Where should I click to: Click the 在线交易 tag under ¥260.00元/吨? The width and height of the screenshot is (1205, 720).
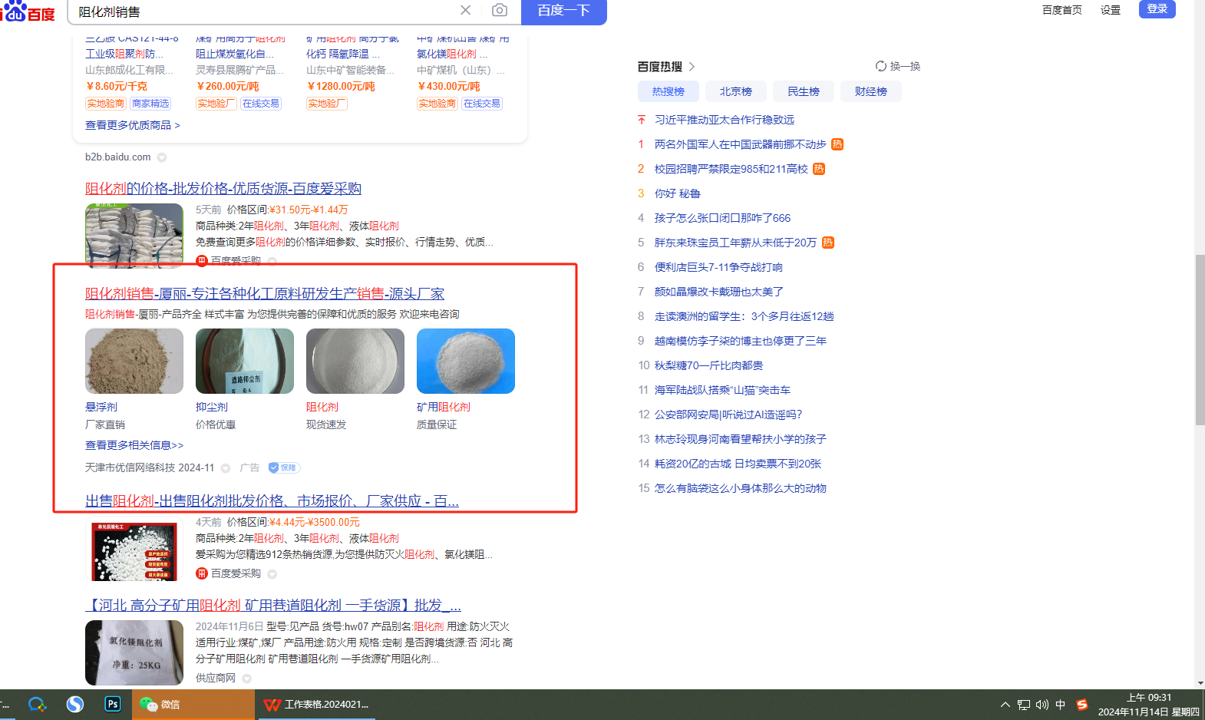pos(261,104)
